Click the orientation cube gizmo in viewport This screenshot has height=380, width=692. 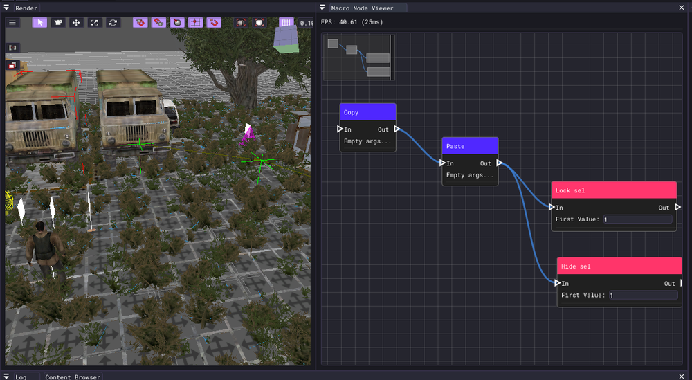tap(285, 40)
